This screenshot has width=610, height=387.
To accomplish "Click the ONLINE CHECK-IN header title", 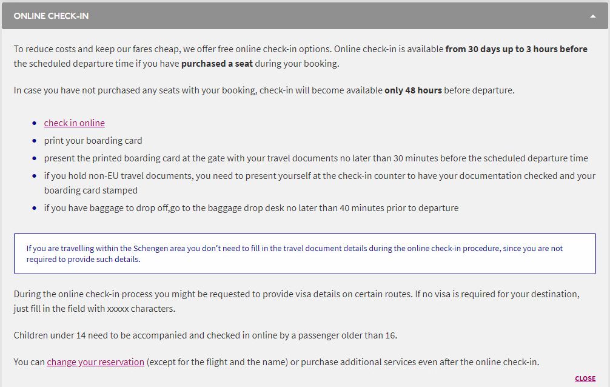I will click(x=51, y=16).
